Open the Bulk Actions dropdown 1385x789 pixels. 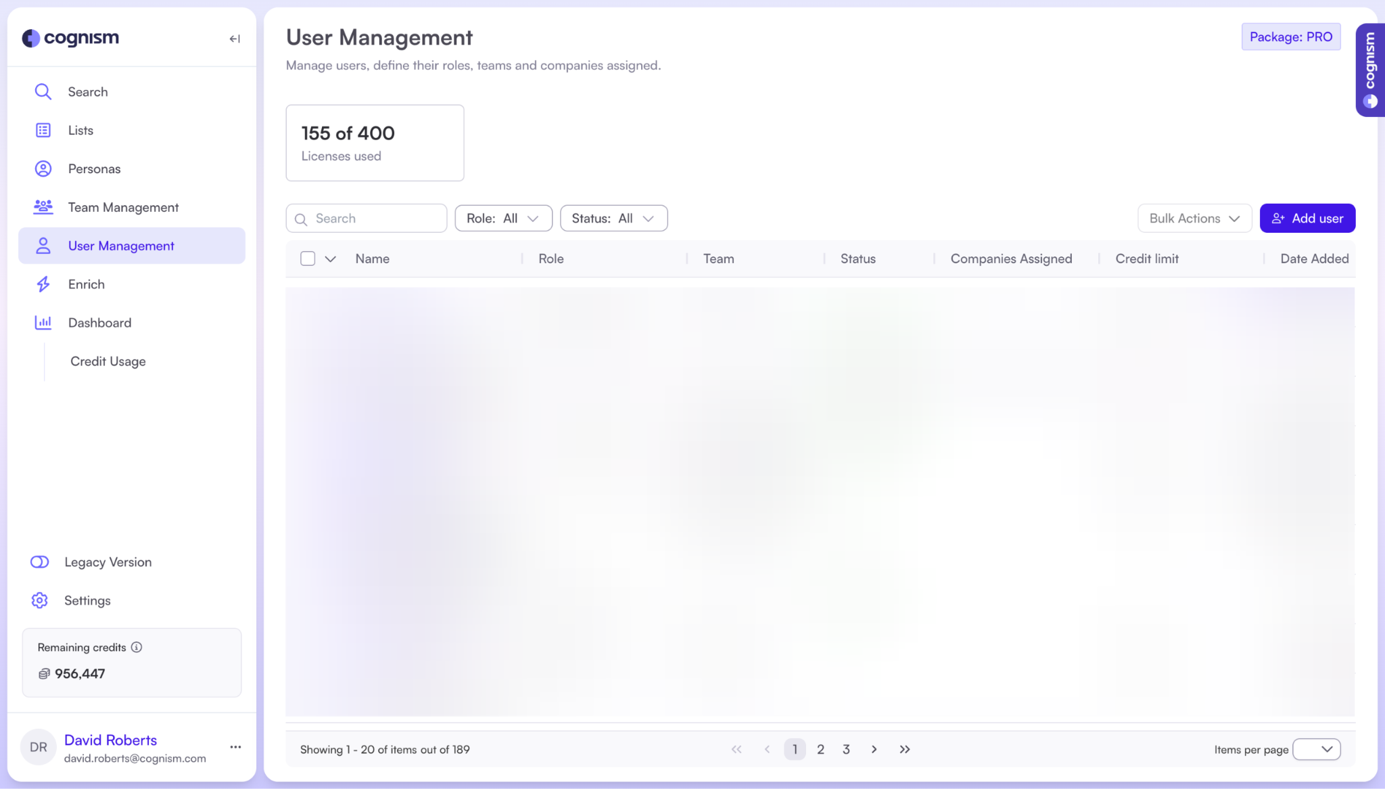coord(1194,219)
